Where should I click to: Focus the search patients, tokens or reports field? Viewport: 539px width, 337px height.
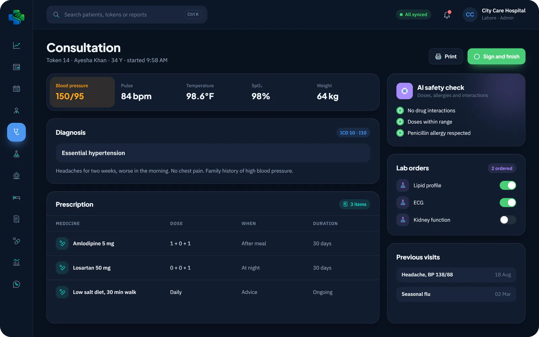127,14
